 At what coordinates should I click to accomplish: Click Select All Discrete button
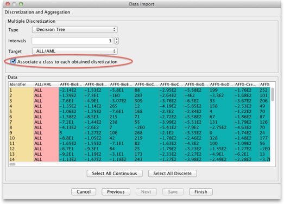173,174
